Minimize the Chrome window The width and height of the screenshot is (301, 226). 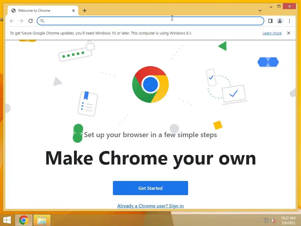pyautogui.click(x=271, y=6)
